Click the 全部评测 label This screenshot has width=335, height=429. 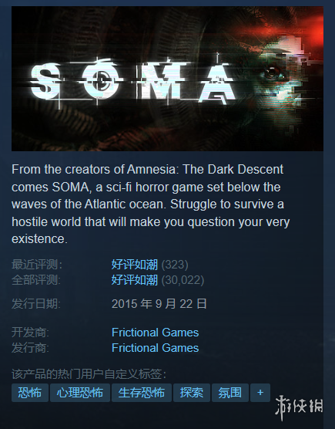(x=36, y=280)
